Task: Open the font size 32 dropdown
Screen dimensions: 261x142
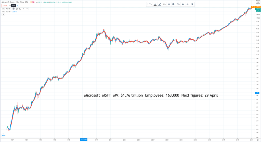Action: (164, 4)
